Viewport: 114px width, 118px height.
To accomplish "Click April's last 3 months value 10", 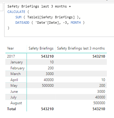I will [x=103, y=80].
